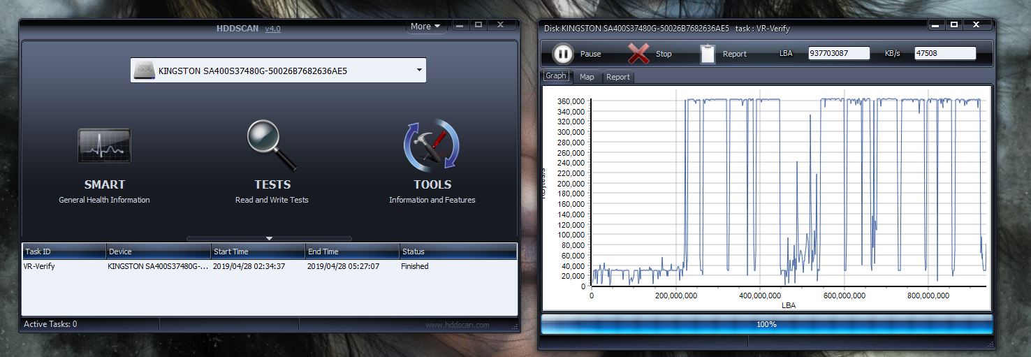
Task: Click the red X Stop icon
Action: (638, 54)
